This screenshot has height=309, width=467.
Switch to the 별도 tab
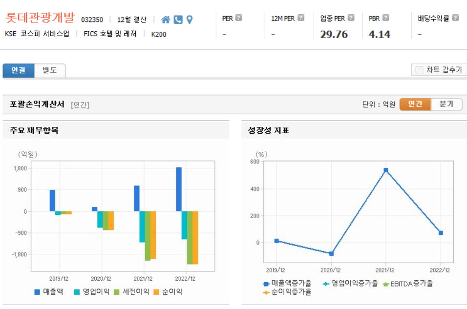pos(49,70)
